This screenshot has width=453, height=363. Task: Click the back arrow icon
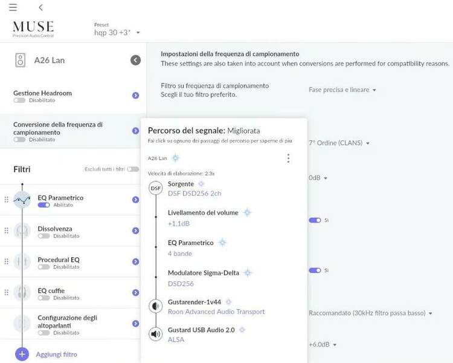click(x=40, y=7)
